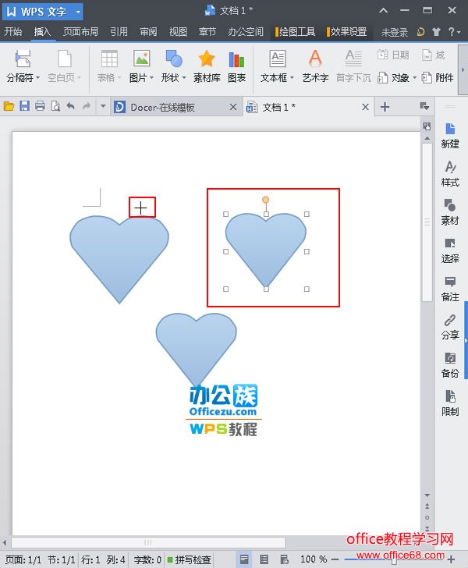Insert 艺术字 word art

[x=315, y=66]
